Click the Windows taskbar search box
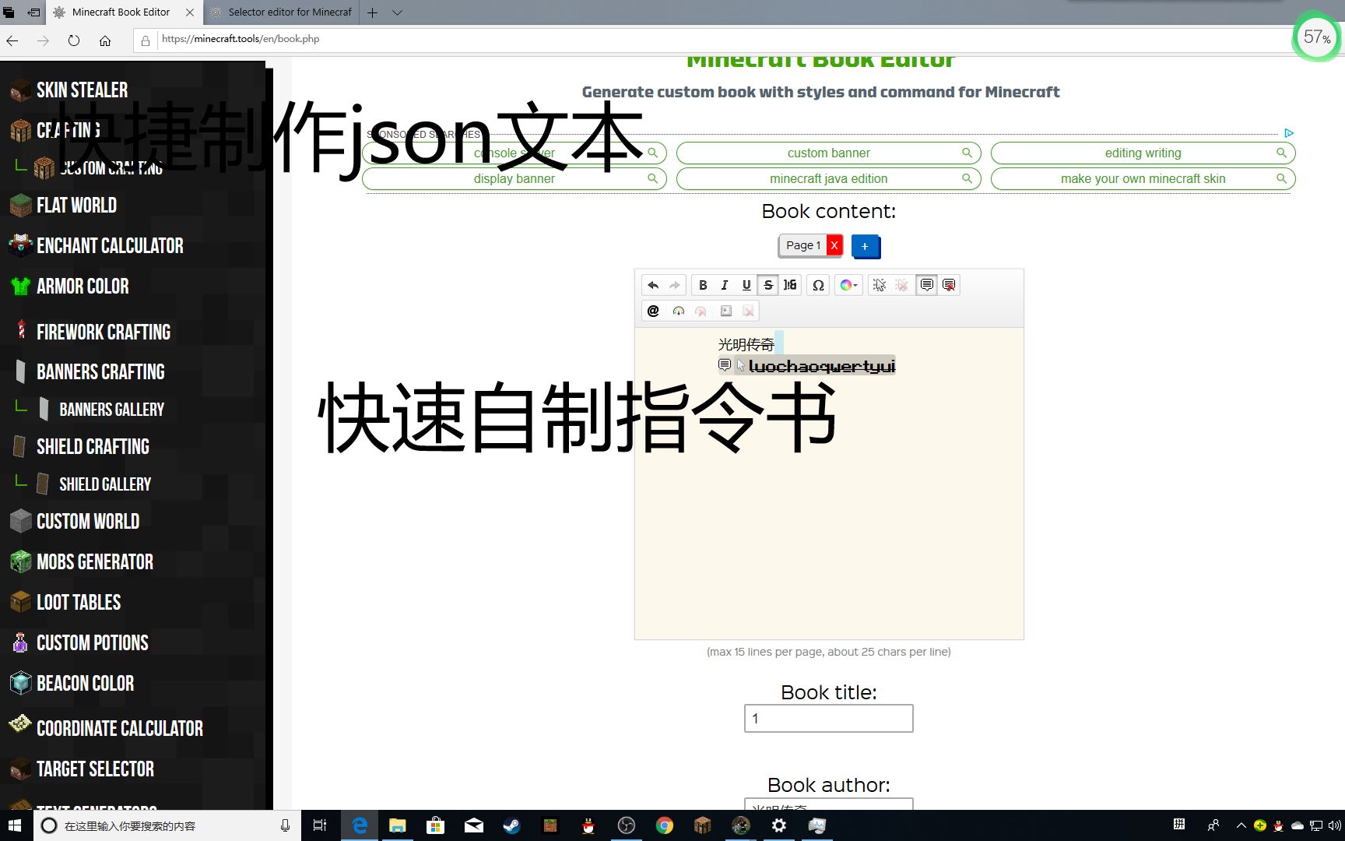Image resolution: width=1345 pixels, height=841 pixels. (x=167, y=825)
